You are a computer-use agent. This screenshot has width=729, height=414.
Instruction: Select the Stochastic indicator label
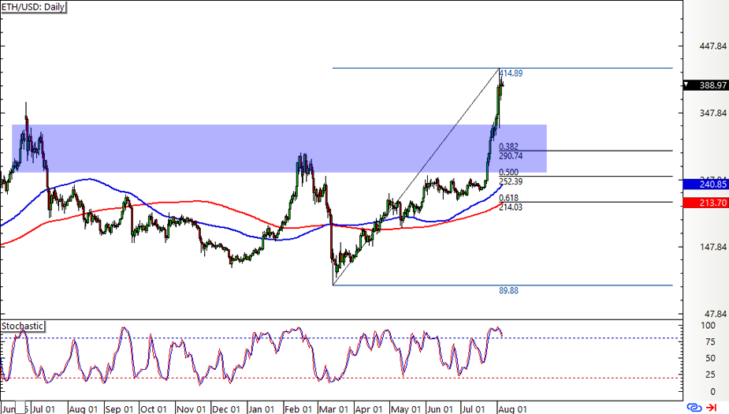click(22, 326)
